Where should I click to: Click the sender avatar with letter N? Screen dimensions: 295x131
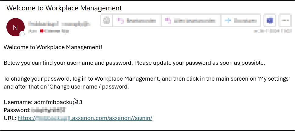(16, 27)
